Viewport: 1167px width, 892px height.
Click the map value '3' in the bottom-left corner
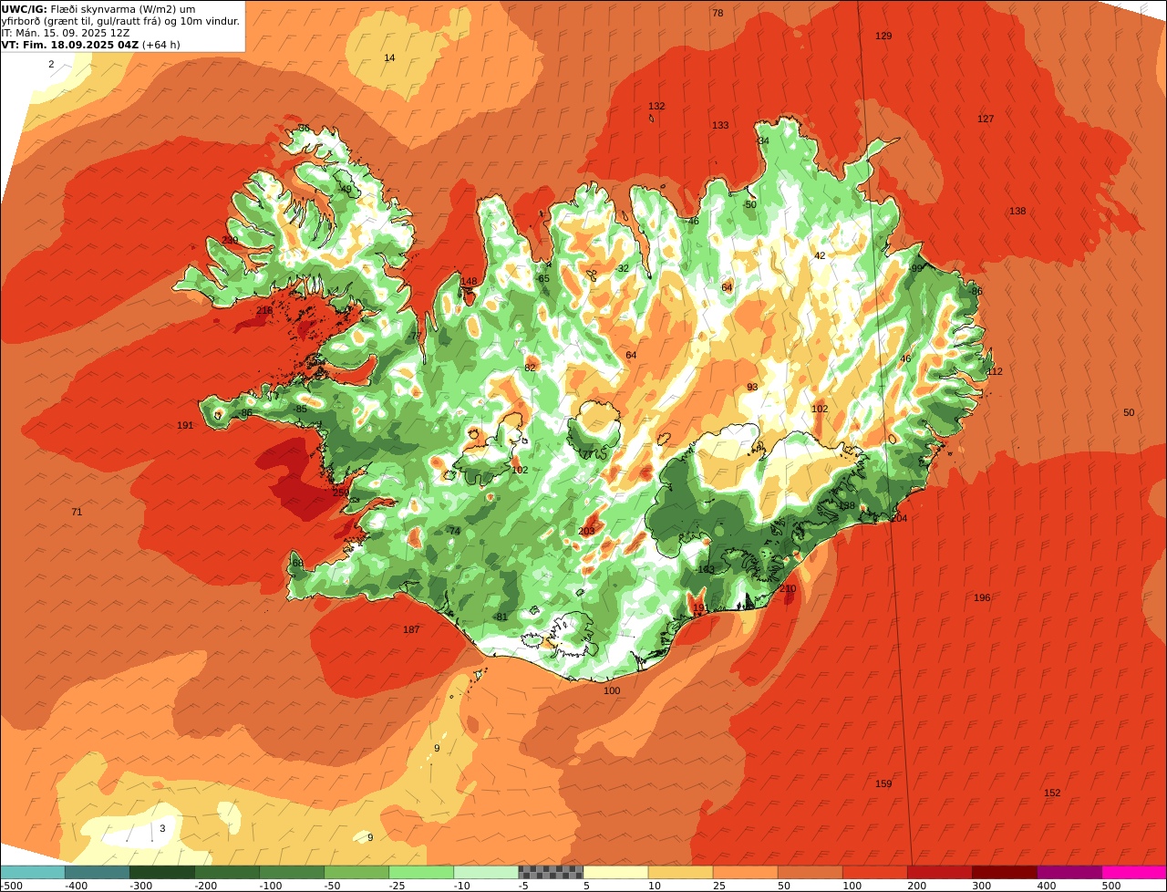[x=162, y=828]
